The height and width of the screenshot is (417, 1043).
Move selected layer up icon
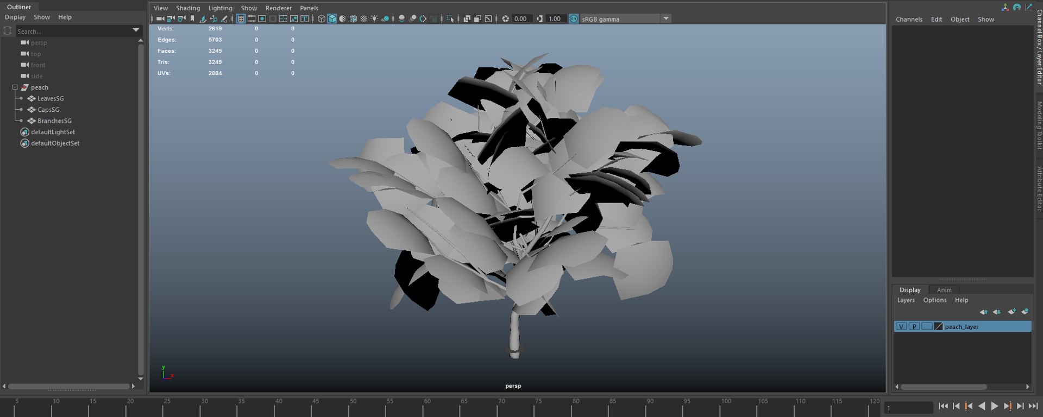983,312
